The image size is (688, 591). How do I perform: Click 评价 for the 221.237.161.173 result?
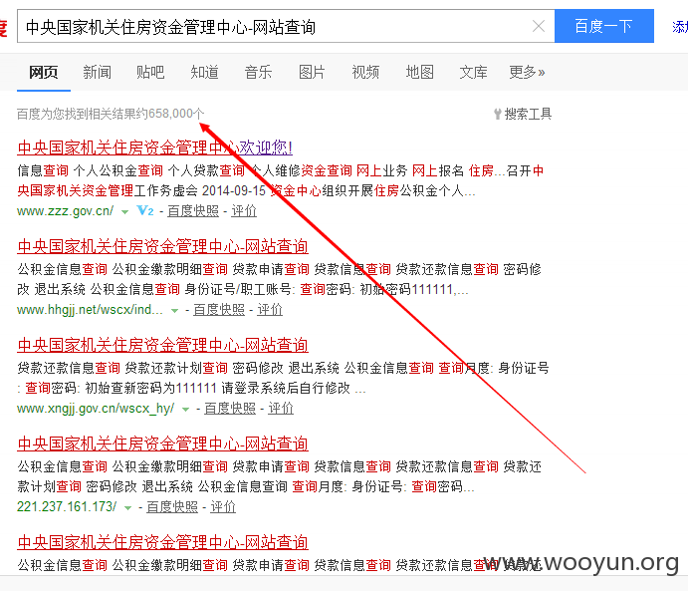(223, 507)
